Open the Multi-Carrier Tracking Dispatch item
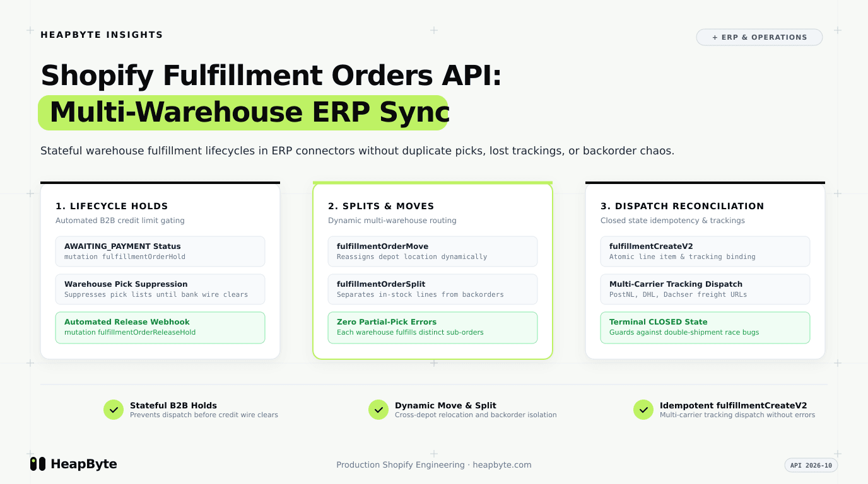868x484 pixels. [705, 289]
